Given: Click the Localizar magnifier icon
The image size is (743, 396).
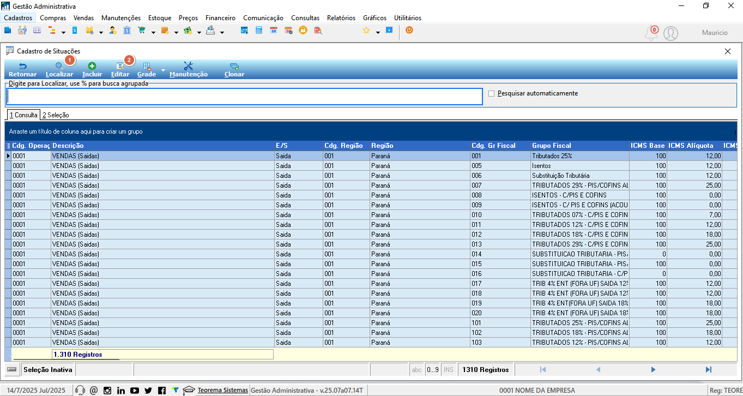Looking at the screenshot, I should pyautogui.click(x=59, y=66).
